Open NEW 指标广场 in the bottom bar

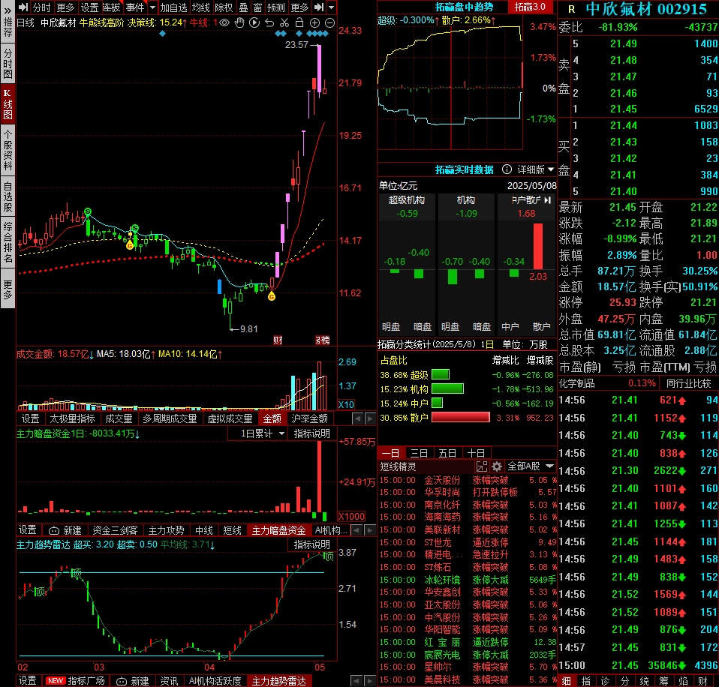[76, 680]
